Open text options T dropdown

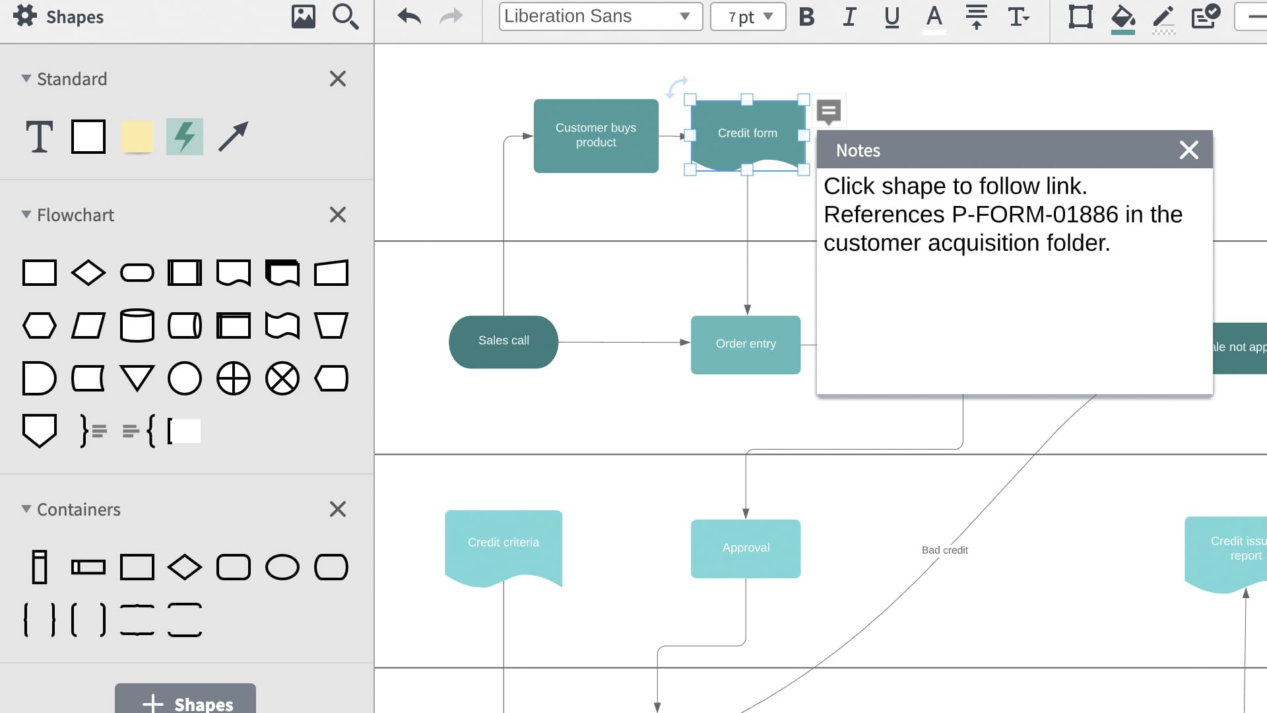click(x=1018, y=17)
